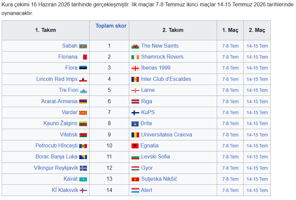
Task: Click the Albania flag beside Egnatia
Action: pyautogui.click(x=135, y=146)
